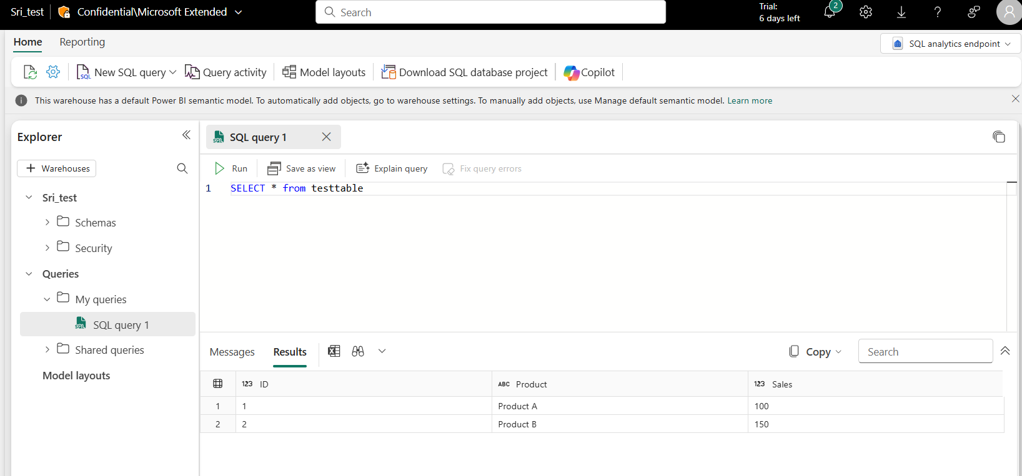Click the results Search field

(926, 351)
